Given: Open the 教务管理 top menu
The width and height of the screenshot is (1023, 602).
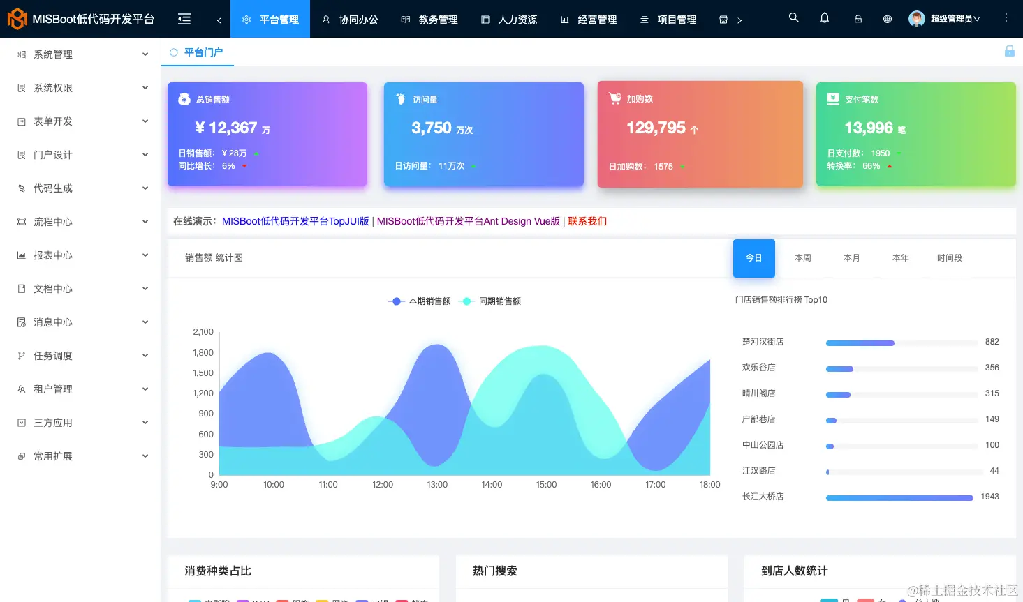Looking at the screenshot, I should (x=429, y=19).
